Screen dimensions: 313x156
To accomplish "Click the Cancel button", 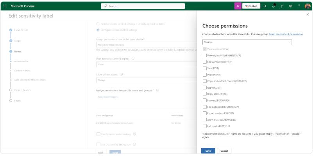I will coord(224,151).
